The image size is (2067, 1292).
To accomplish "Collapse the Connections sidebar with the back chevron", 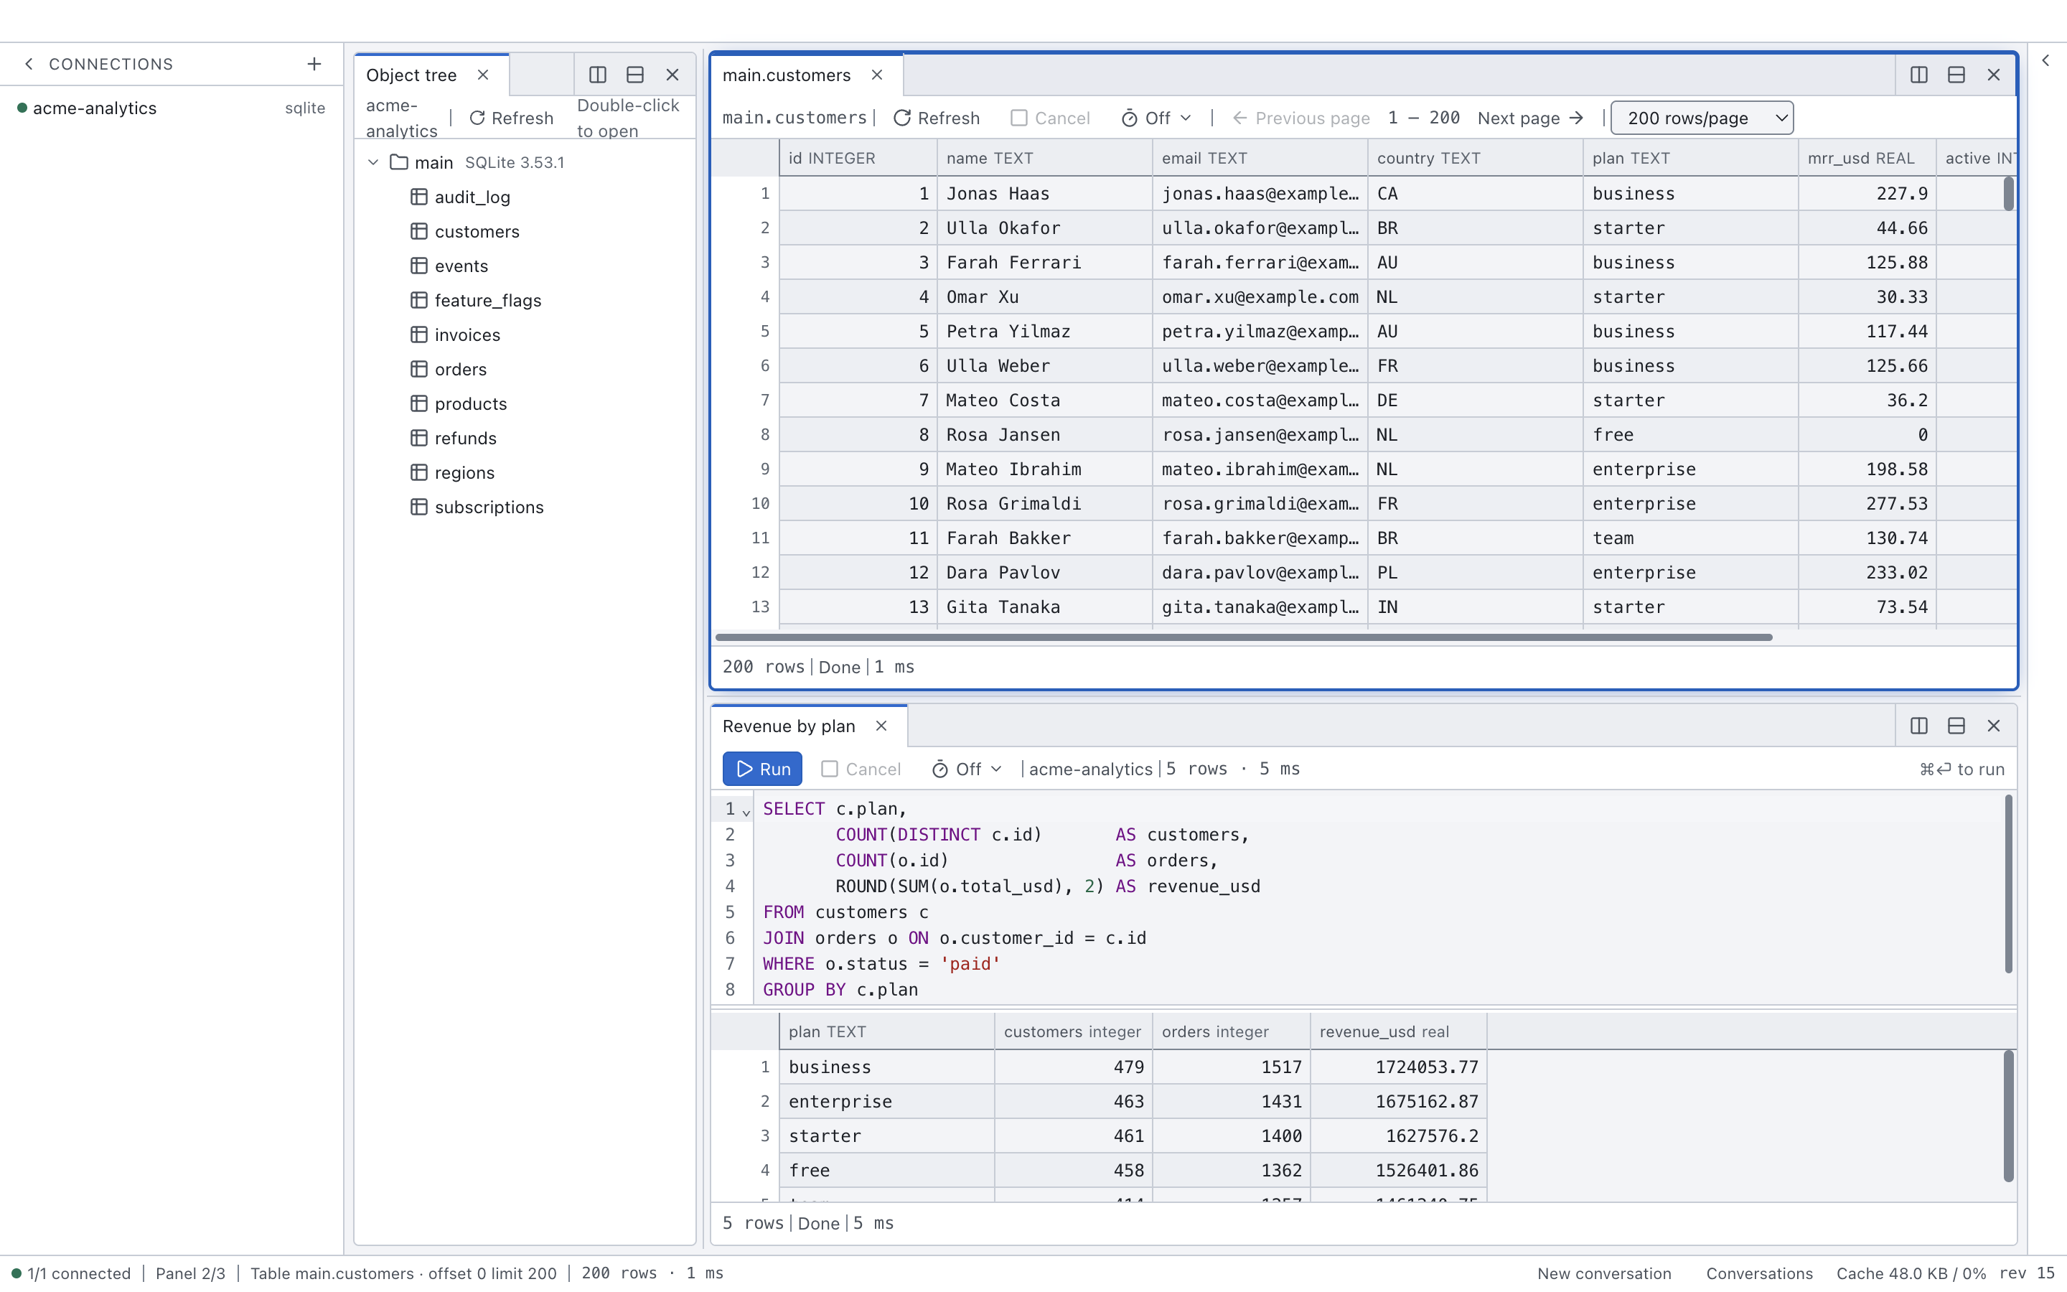I will (29, 64).
